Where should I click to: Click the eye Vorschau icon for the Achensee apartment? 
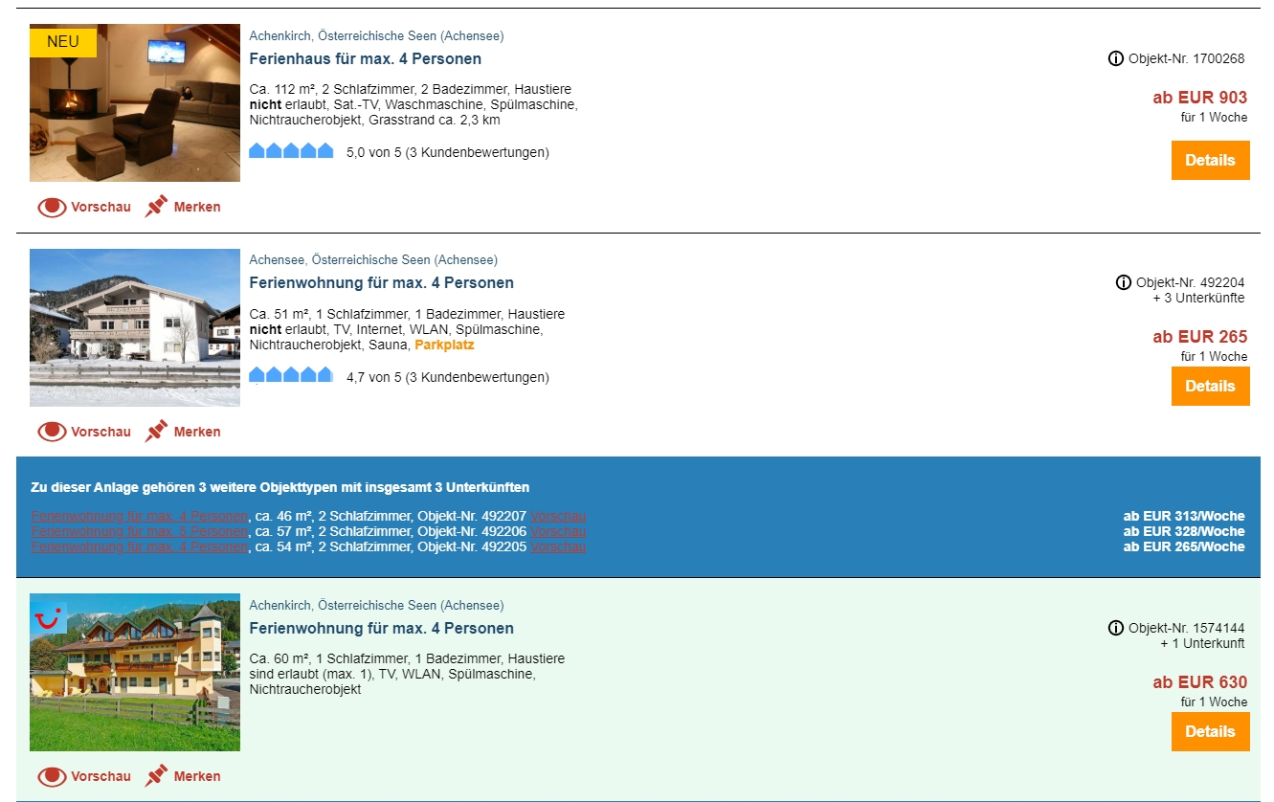(x=52, y=432)
